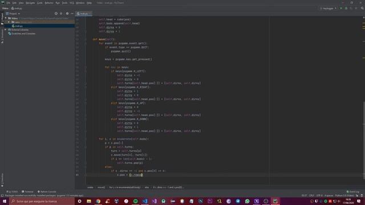Click the collapse-all icon in Project panel
The height and width of the screenshot is (205, 365).
coord(61,14)
